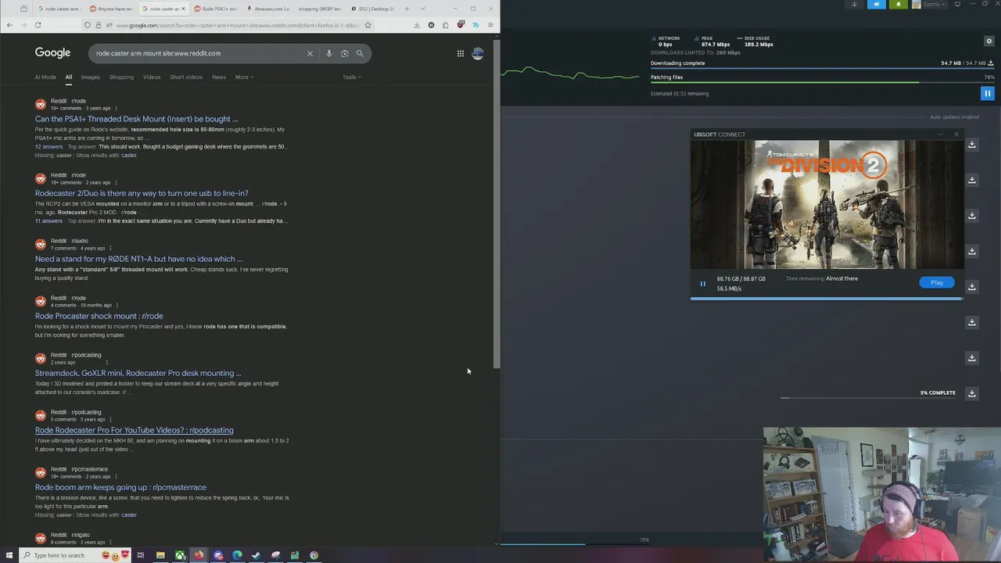
Task: Pause the Division 2 Ubisoft download
Action: pos(702,284)
